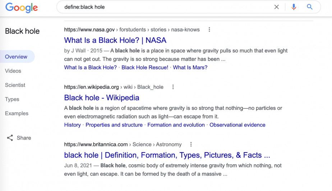332x191 pixels.
Task: Open 'What Is a Black Hole? | NASA' result
Action: pos(115,40)
